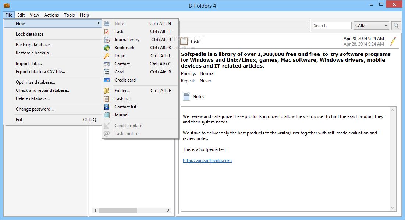Viewport: 405px width, 220px height.
Task: Open the File menu
Action: (9, 15)
